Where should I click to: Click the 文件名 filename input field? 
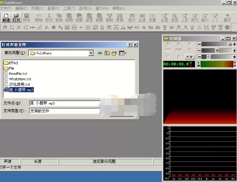point(65,103)
